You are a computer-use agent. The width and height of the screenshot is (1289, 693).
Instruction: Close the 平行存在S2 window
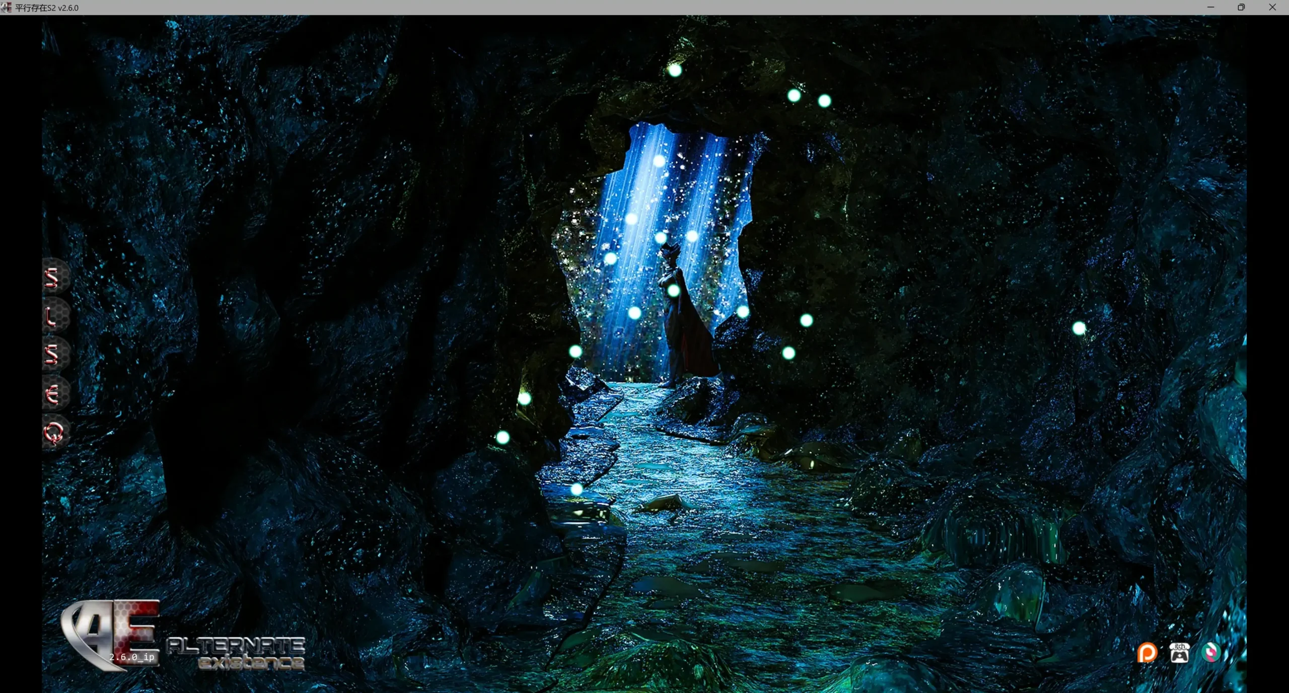1273,7
